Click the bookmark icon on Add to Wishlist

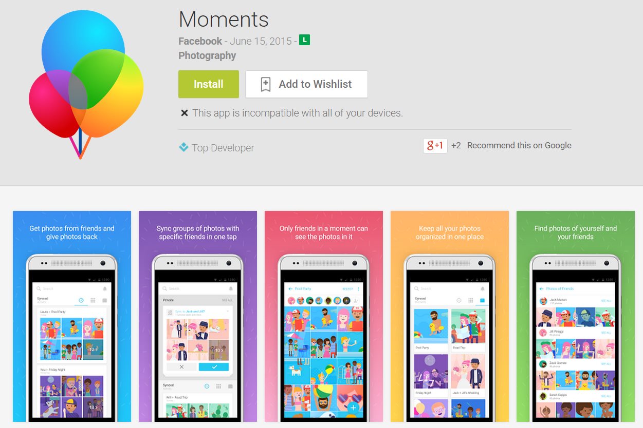coord(265,84)
